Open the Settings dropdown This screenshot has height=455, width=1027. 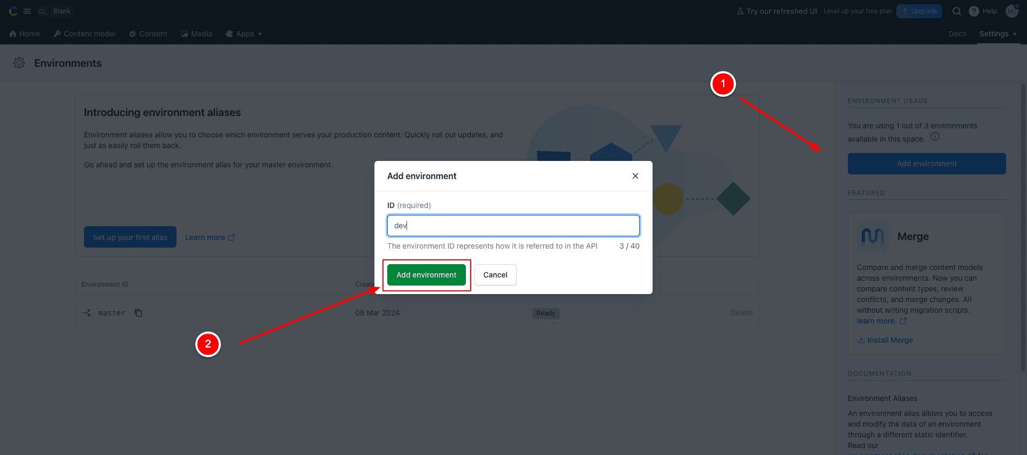[998, 34]
